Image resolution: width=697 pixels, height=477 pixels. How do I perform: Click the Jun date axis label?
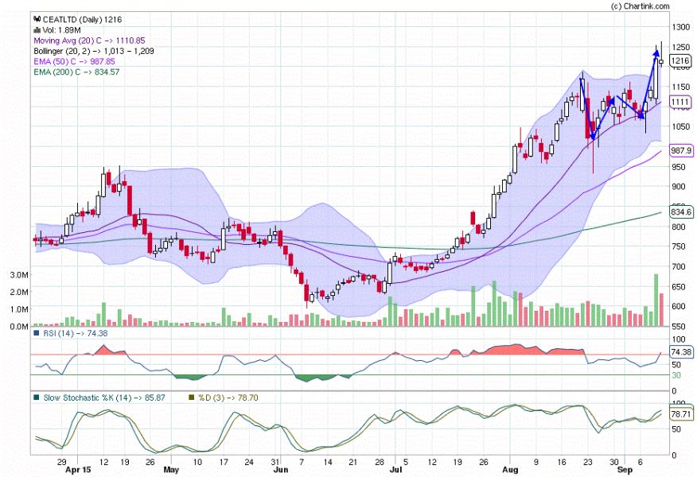[x=281, y=470]
